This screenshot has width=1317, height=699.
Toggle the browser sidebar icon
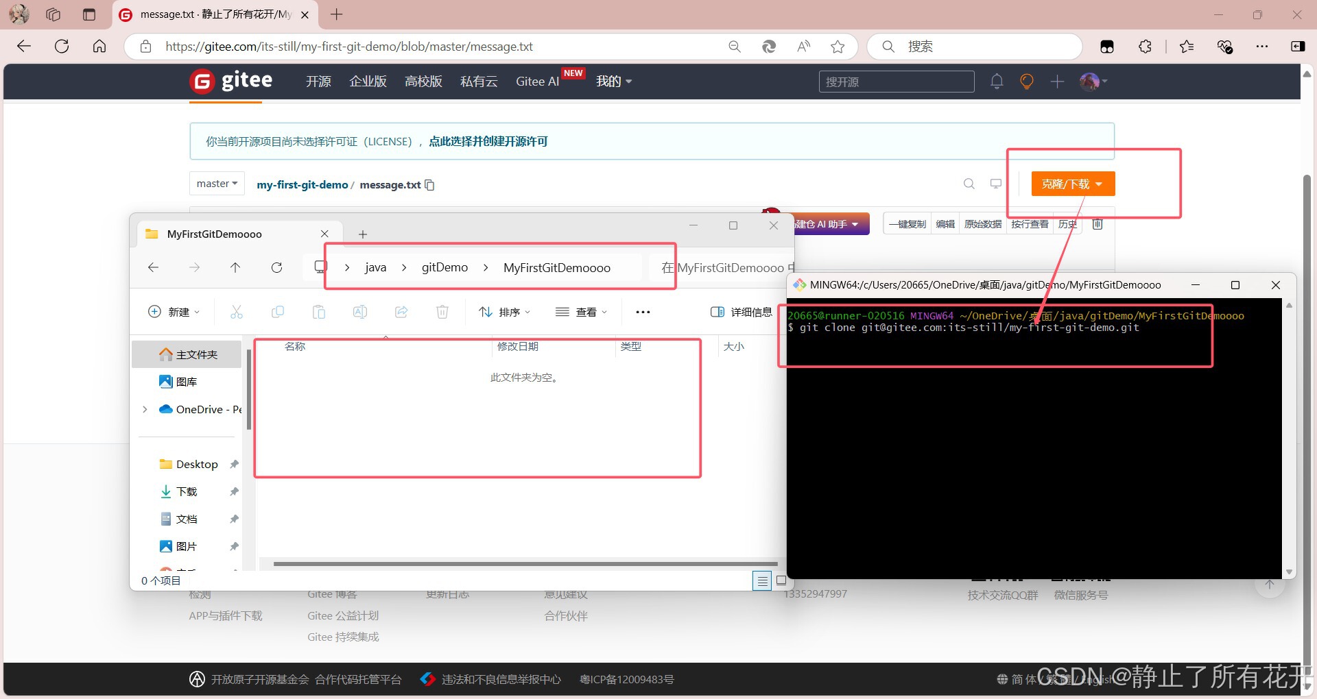(1298, 47)
